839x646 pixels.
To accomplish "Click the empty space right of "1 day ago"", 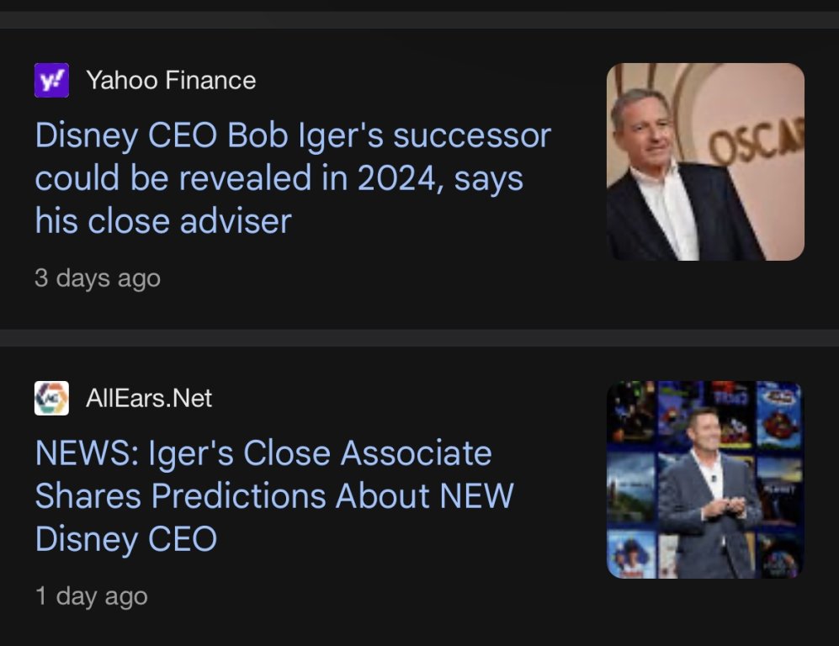I will [x=379, y=596].
